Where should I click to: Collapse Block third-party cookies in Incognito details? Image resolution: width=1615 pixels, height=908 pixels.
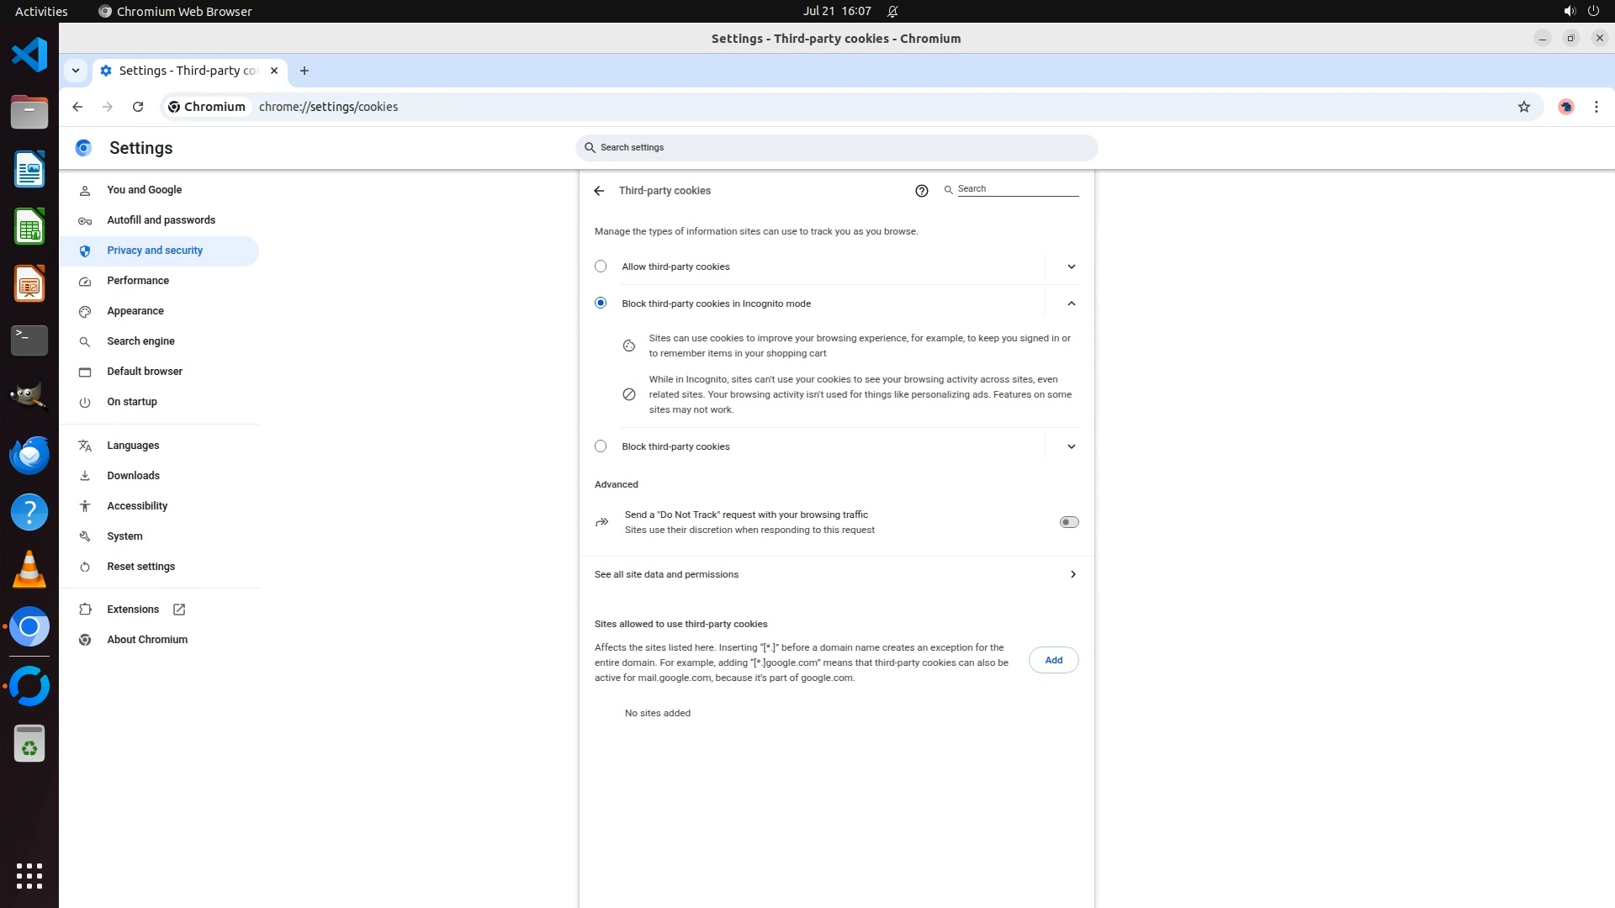1071,304
